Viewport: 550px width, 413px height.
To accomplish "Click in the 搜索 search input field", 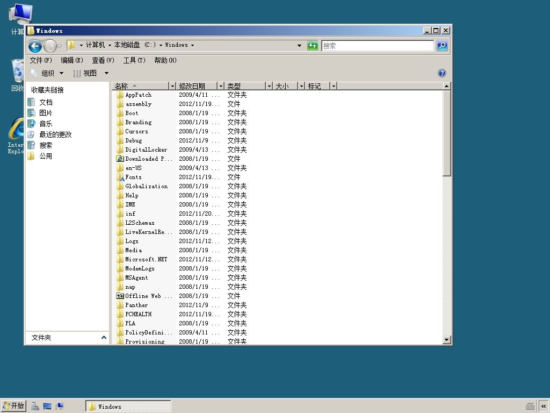I will (378, 46).
